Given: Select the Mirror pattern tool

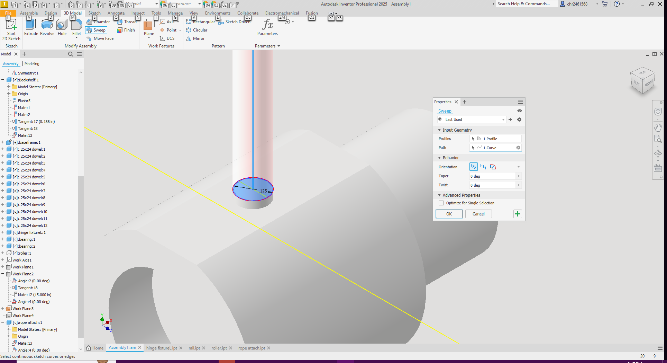Looking at the screenshot, I should pos(195,38).
